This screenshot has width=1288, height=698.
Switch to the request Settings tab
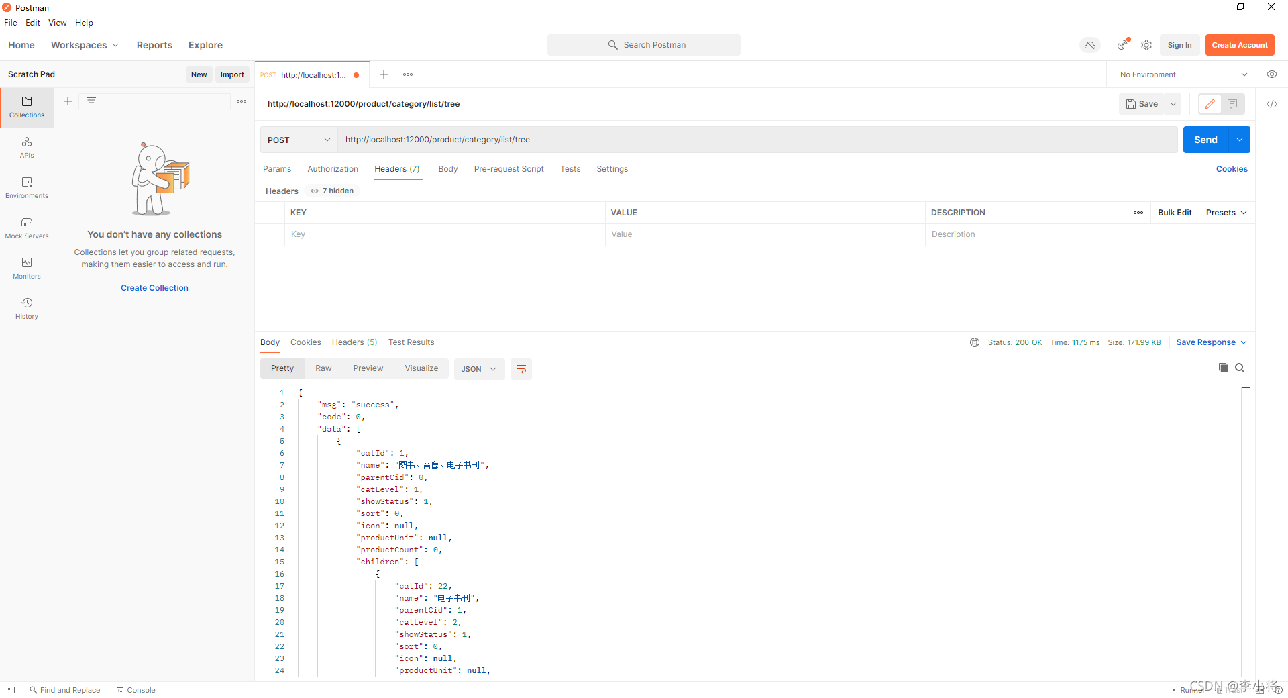pyautogui.click(x=612, y=169)
